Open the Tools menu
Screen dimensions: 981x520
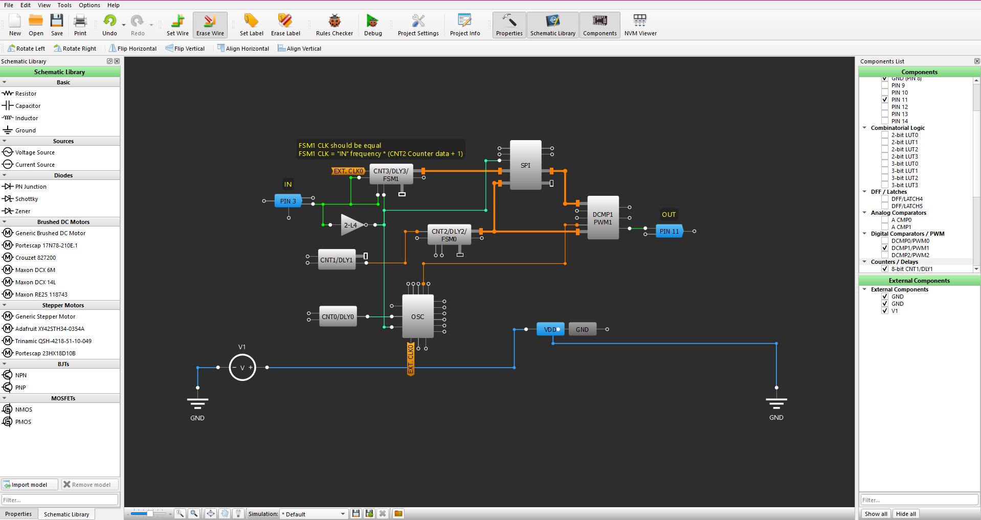[64, 5]
